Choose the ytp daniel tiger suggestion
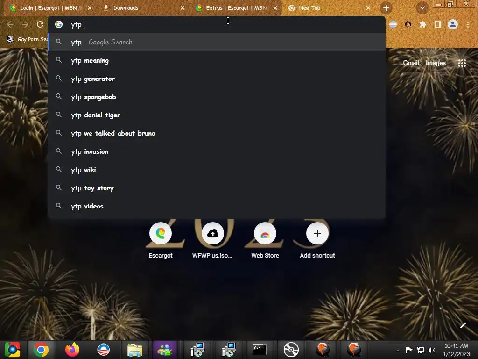478x359 pixels. coord(217,115)
